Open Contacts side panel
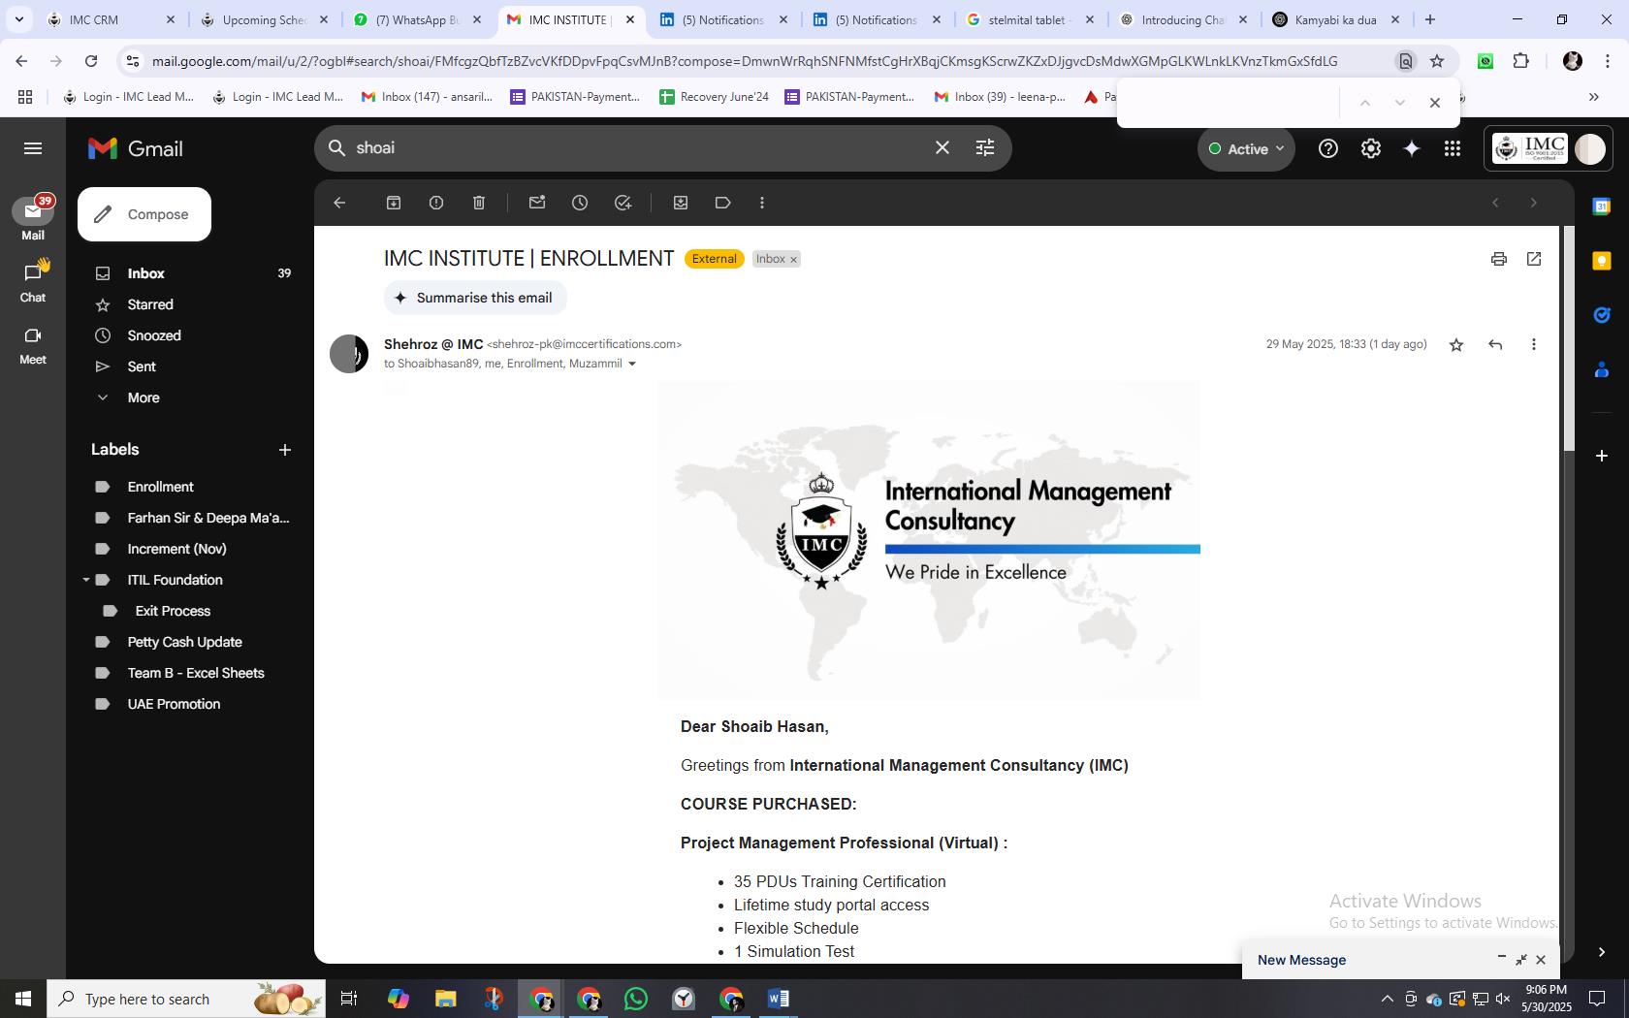Image resolution: width=1629 pixels, height=1018 pixels. pos(1602,369)
